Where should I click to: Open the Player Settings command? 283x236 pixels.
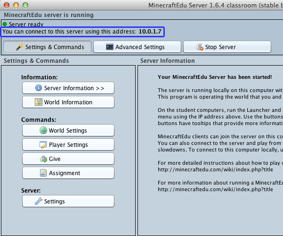68,144
